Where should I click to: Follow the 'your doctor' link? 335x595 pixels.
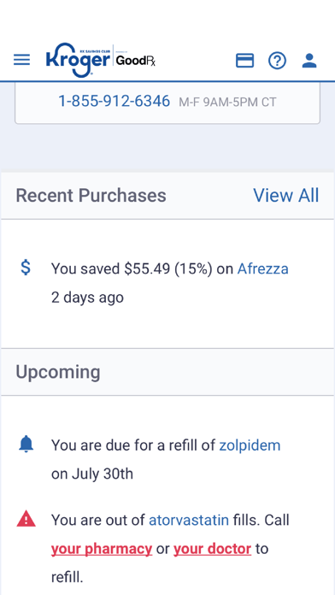213,549
